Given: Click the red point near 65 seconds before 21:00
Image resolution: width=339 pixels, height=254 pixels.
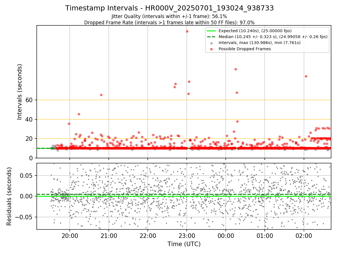Looking at the screenshot, I should (101, 95).
